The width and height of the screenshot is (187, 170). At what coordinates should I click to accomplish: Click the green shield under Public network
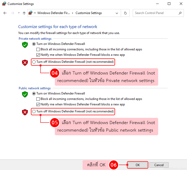25,94
